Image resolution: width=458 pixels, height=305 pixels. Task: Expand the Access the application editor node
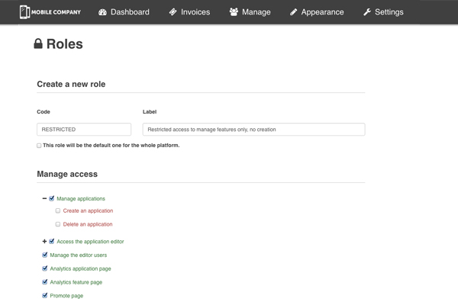pos(45,241)
